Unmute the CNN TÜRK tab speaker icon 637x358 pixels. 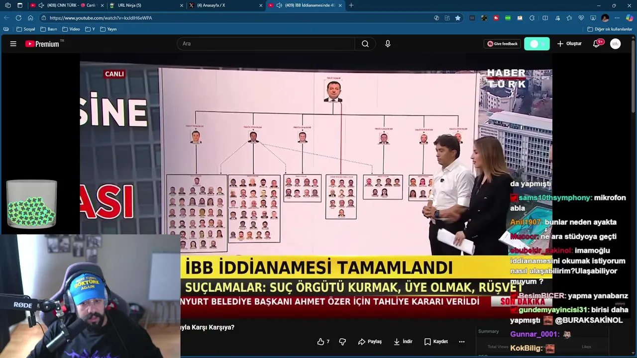point(41,5)
